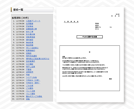Open the 不審者 notice link
The image size is (134, 109).
click(x=29, y=70)
